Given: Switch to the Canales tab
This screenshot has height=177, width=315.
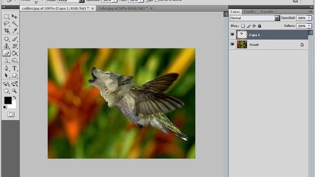Looking at the screenshot, I should click(x=250, y=12).
